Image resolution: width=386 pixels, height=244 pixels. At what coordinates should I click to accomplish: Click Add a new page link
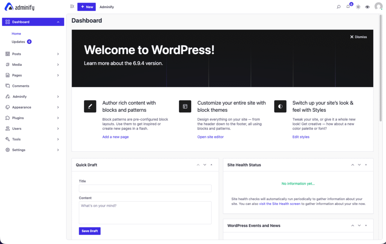click(115, 137)
